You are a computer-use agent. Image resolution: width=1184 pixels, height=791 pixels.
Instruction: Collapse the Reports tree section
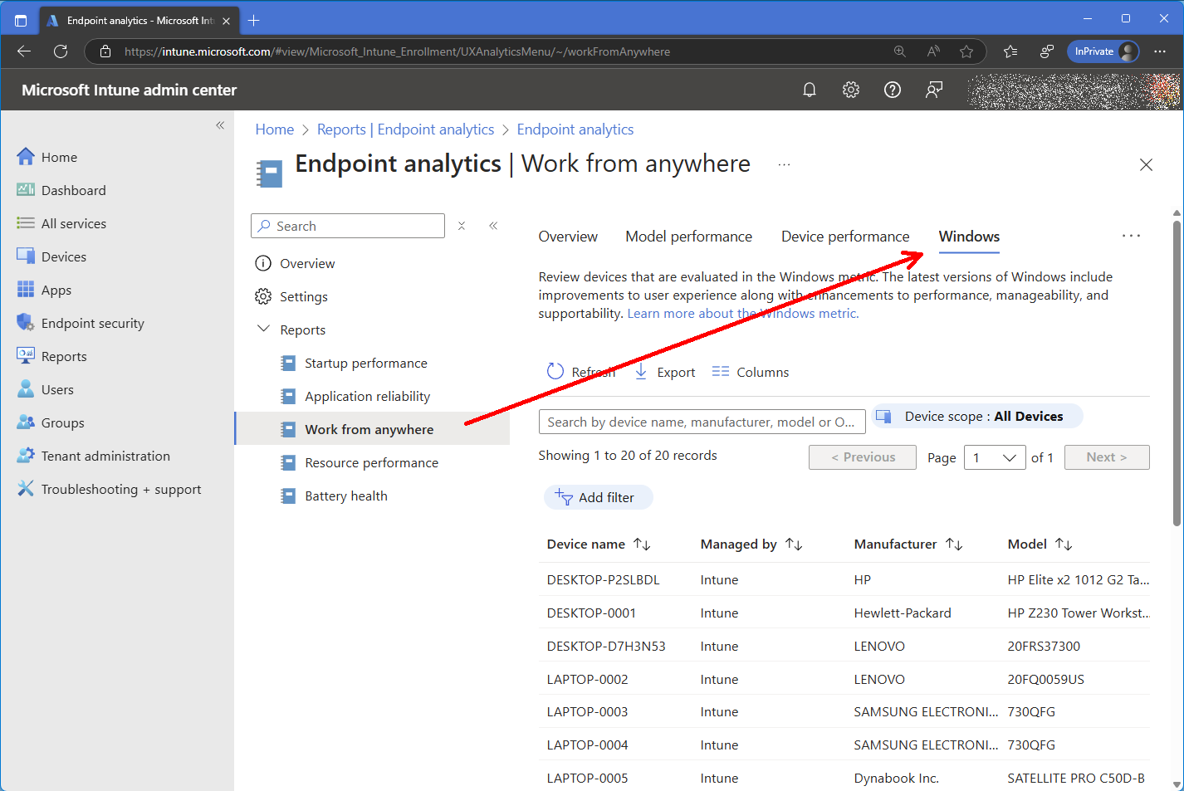pos(264,330)
